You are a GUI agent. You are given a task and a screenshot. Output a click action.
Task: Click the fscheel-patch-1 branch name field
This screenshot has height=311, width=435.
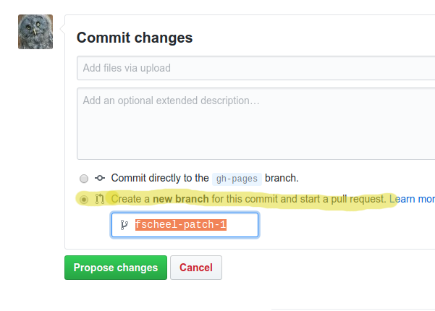(185, 225)
